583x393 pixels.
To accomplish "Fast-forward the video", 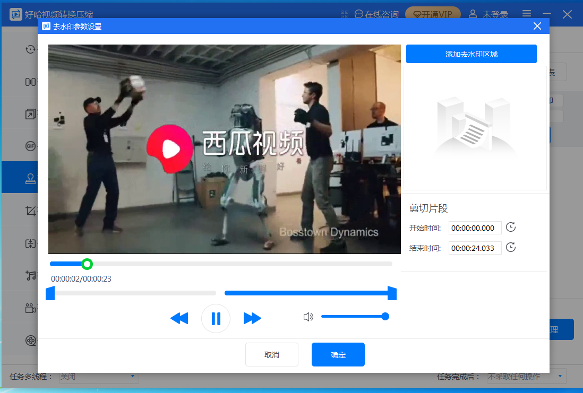I will click(x=252, y=318).
